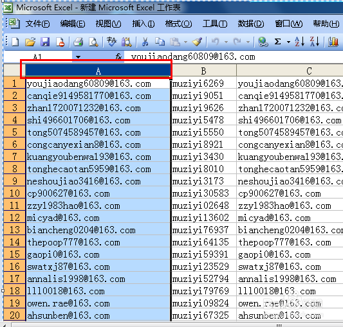Open a file with the Open folder icon
Viewport: 343px width, 327px height.
point(30,42)
